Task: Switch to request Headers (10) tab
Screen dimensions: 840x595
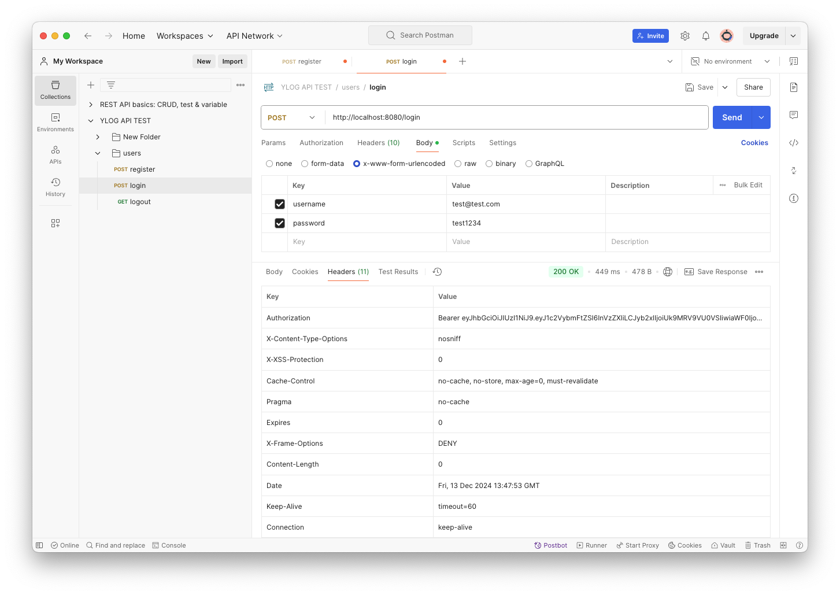Action: (x=379, y=143)
